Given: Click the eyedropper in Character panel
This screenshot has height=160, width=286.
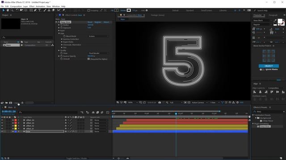Looking at the screenshot, I should (x=275, y=20).
